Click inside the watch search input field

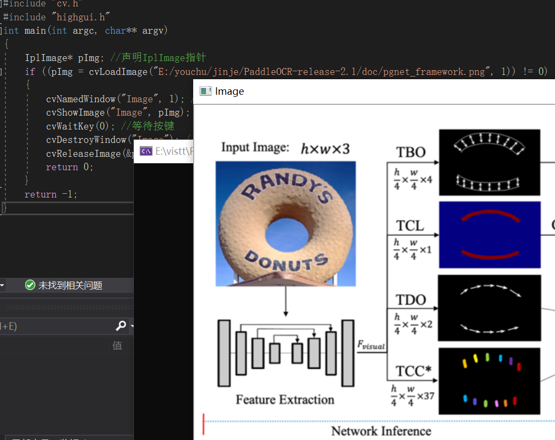[54, 326]
